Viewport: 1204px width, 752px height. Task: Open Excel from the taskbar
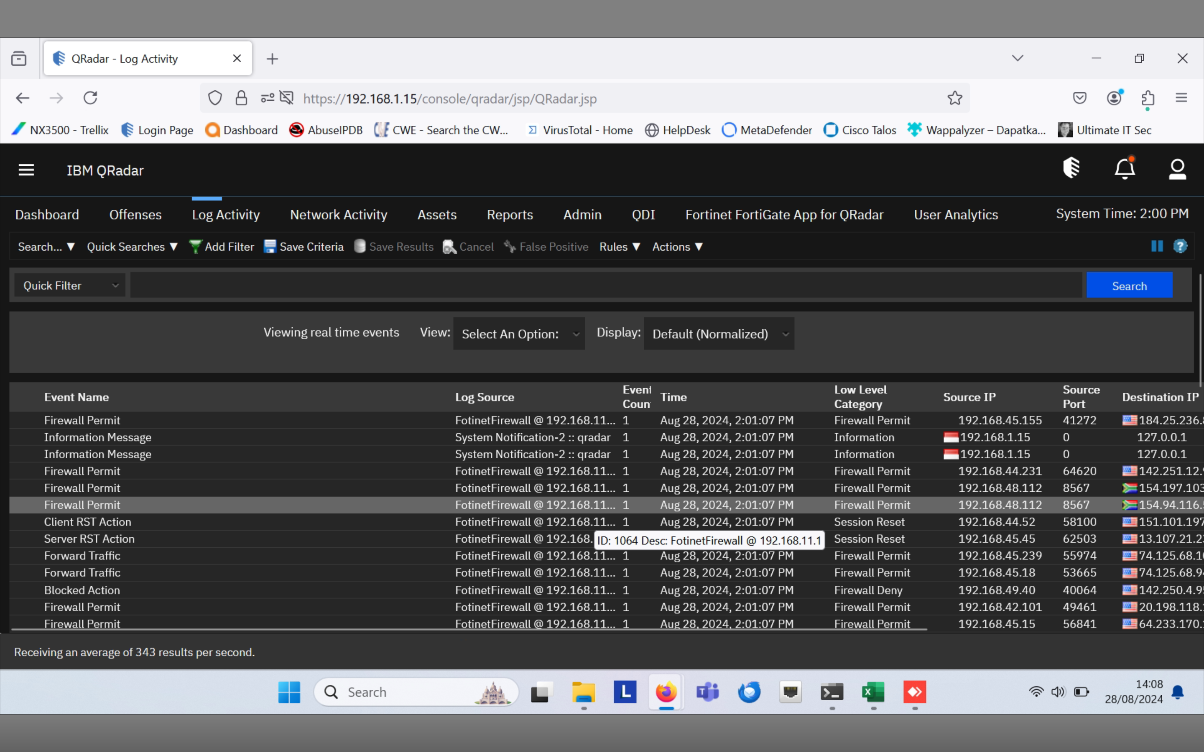(x=873, y=692)
